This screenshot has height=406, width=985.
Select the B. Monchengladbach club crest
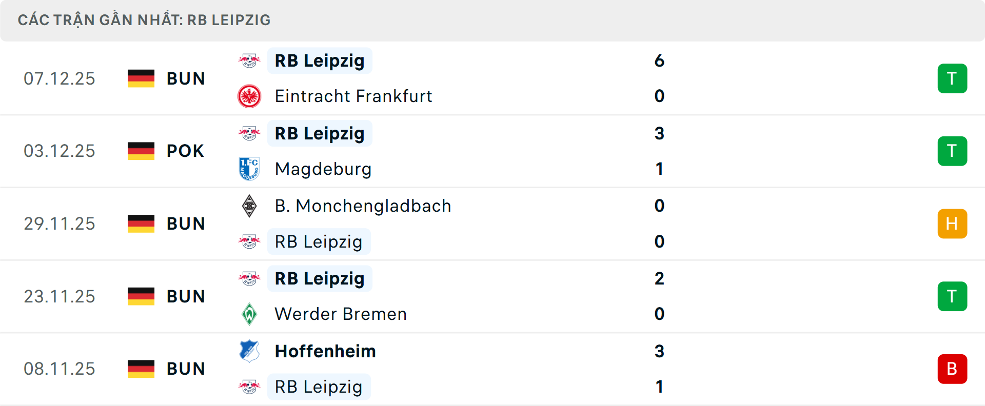pos(250,206)
